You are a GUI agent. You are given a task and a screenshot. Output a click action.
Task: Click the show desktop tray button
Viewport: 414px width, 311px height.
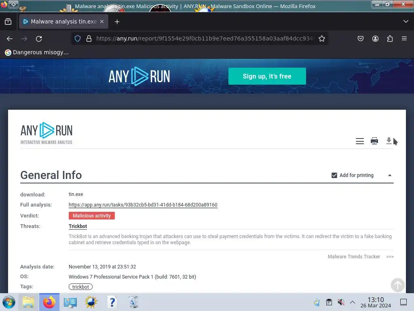(403, 302)
